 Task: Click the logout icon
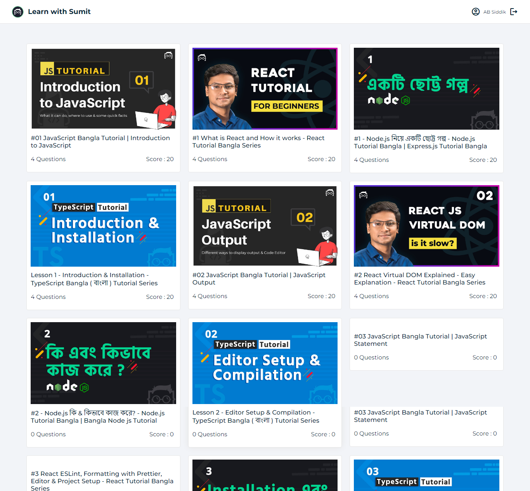coord(514,12)
